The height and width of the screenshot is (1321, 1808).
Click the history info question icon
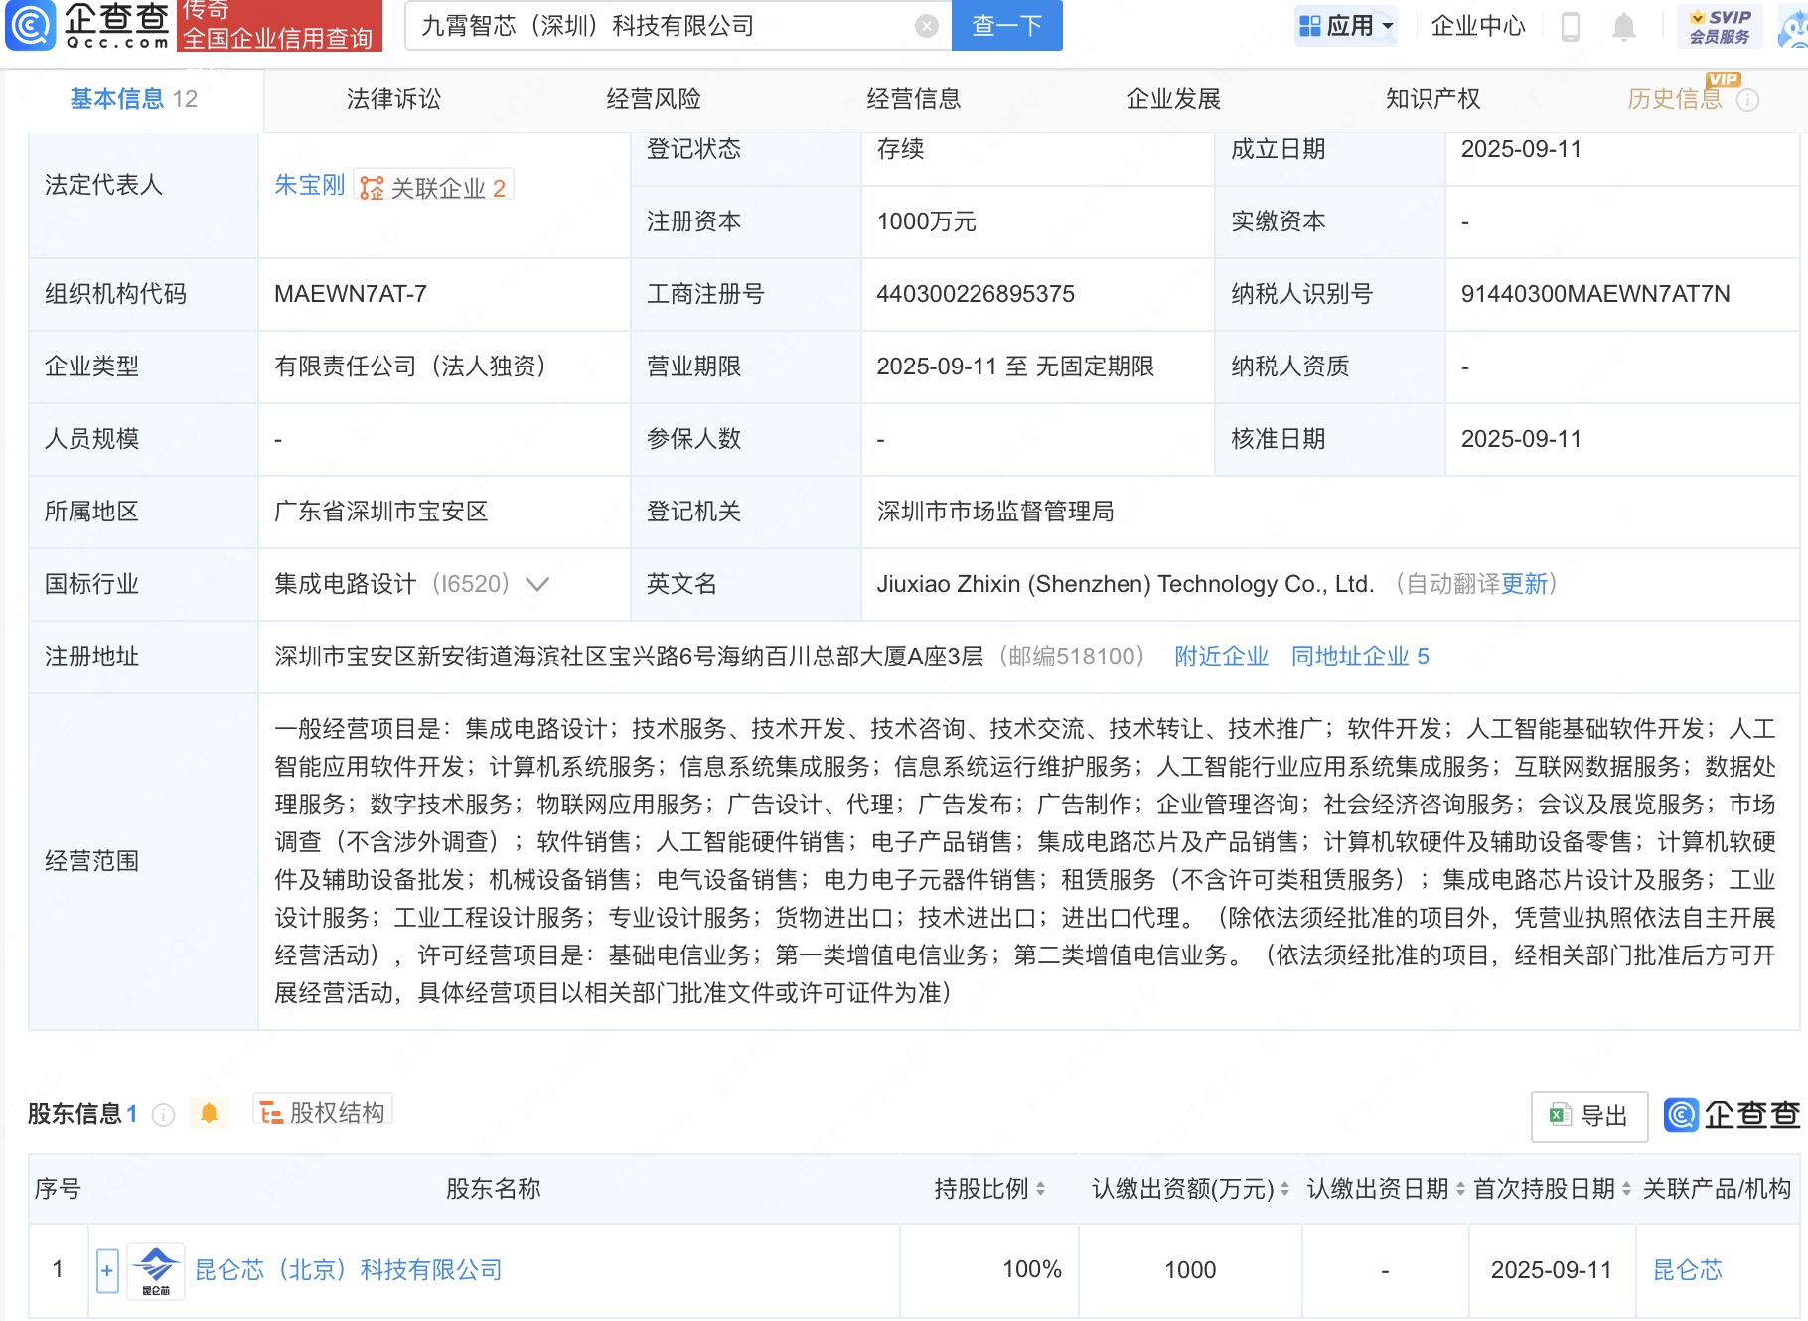pos(1747,100)
